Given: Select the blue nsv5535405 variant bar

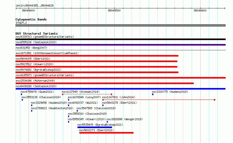Looking at the screenshot, I should 95,127.
